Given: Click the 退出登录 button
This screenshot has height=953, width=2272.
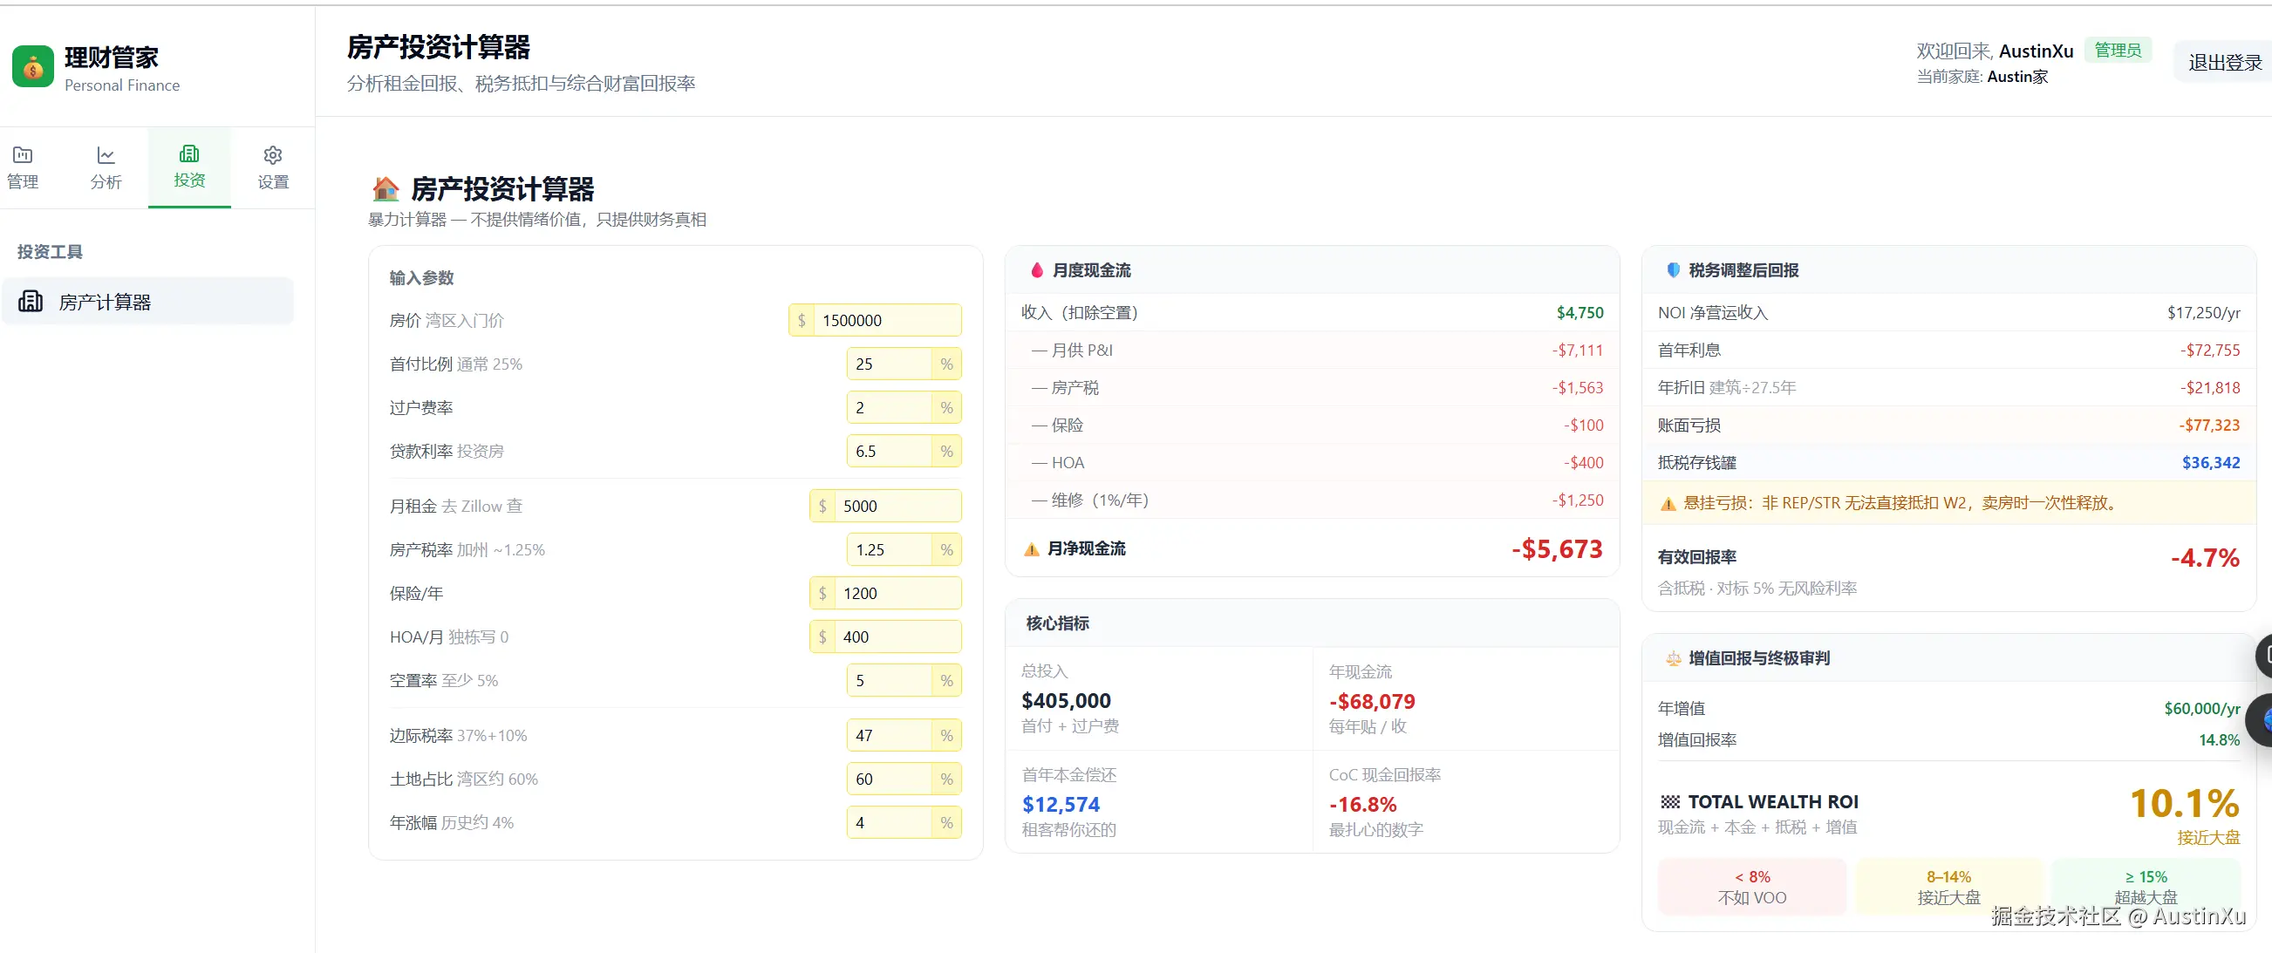Looking at the screenshot, I should tap(2223, 62).
